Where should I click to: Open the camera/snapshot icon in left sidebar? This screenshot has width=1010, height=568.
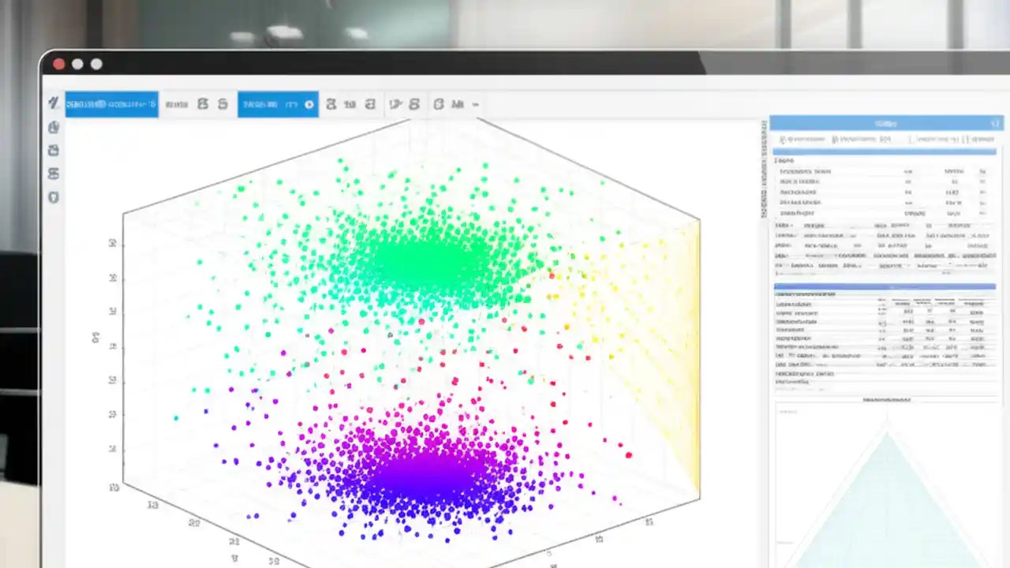click(x=54, y=151)
